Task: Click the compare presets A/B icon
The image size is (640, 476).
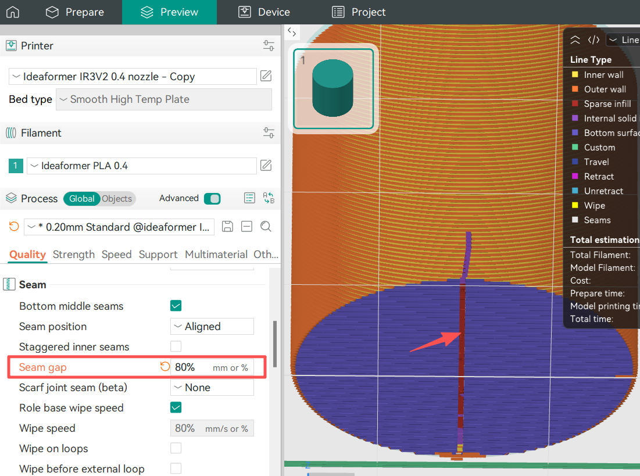Action: (269, 198)
